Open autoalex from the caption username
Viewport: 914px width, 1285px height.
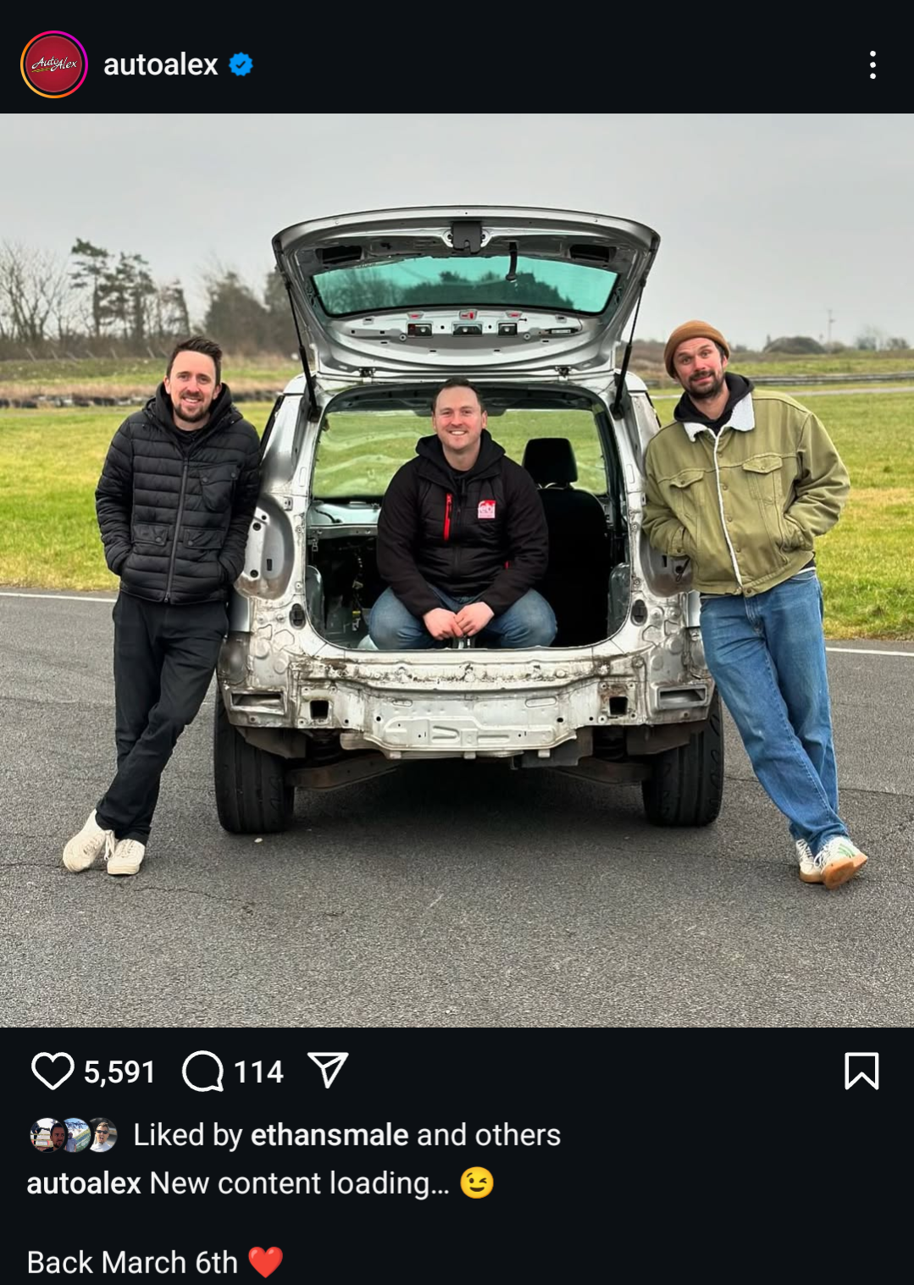[x=84, y=1183]
